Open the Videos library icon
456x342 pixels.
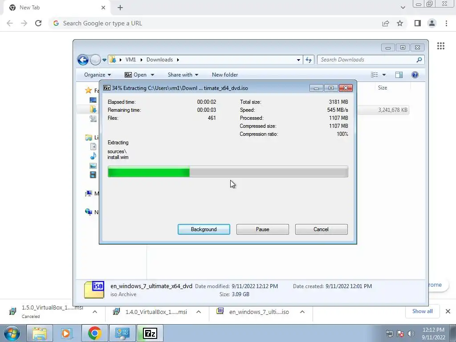[x=93, y=175]
